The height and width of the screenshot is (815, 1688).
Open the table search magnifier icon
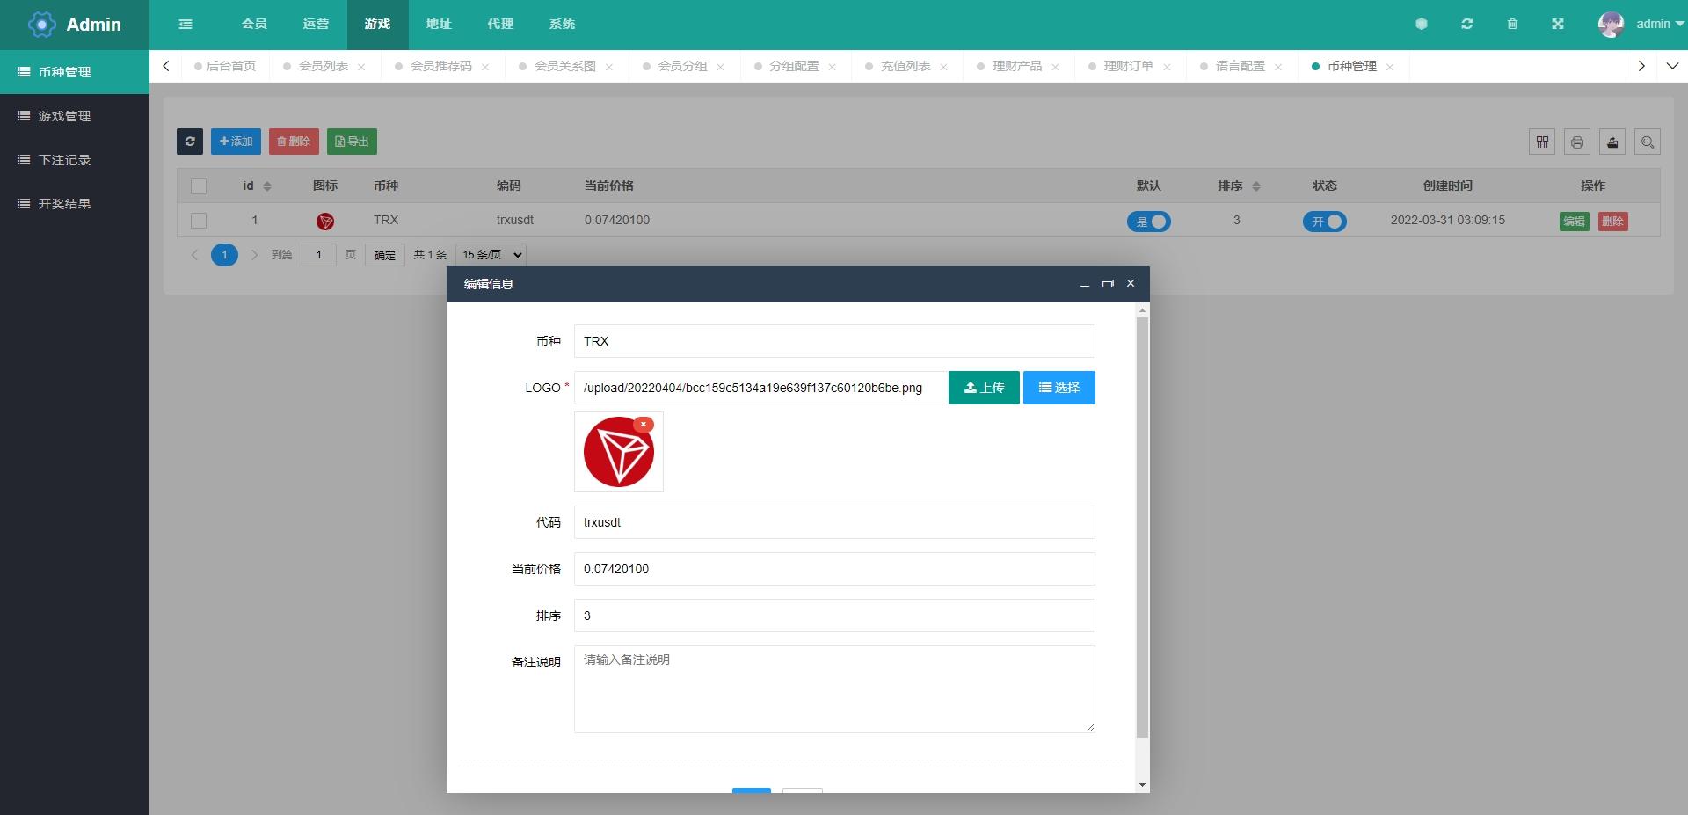[1648, 142]
